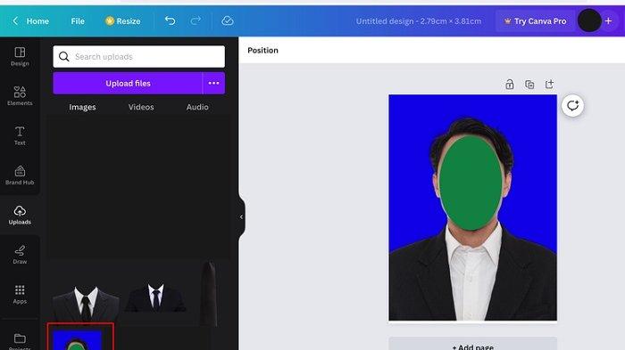This screenshot has width=625, height=350.
Task: Select the portrait photo on the canvas
Action: pyautogui.click(x=472, y=208)
